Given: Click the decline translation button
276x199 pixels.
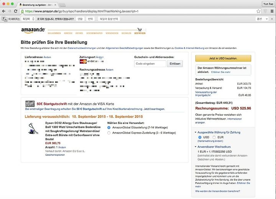Looking at the screenshot, I should click(80, 19).
